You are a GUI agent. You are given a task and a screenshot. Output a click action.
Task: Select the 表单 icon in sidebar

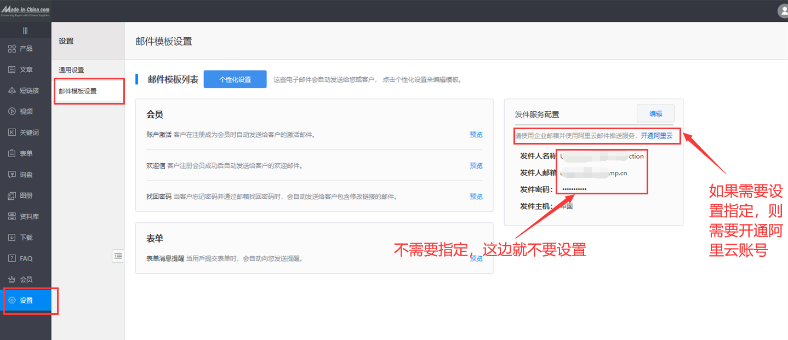coord(22,153)
